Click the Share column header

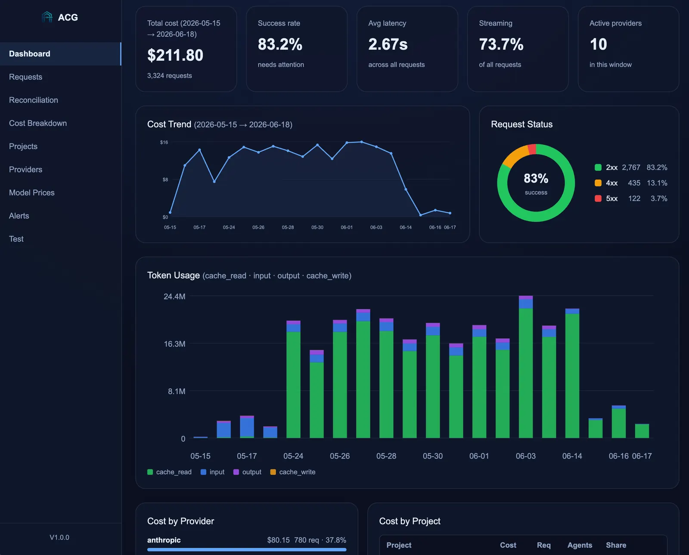tap(616, 545)
